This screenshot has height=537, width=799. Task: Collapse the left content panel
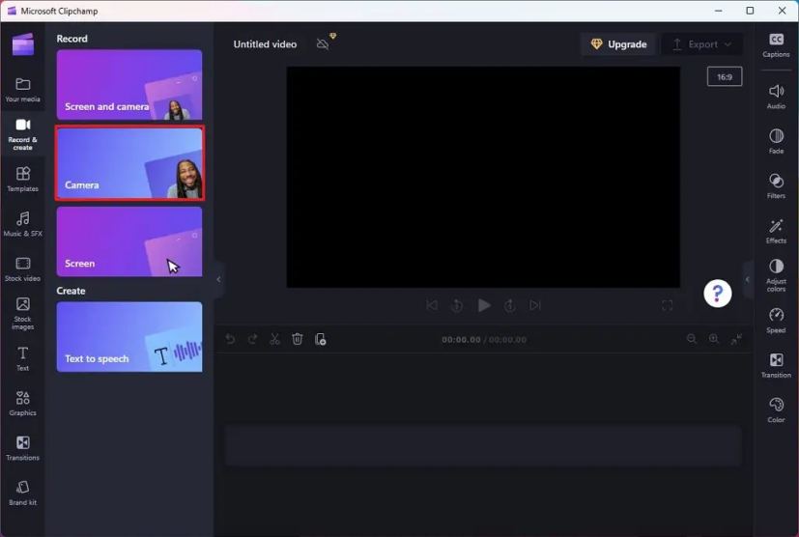click(x=218, y=279)
